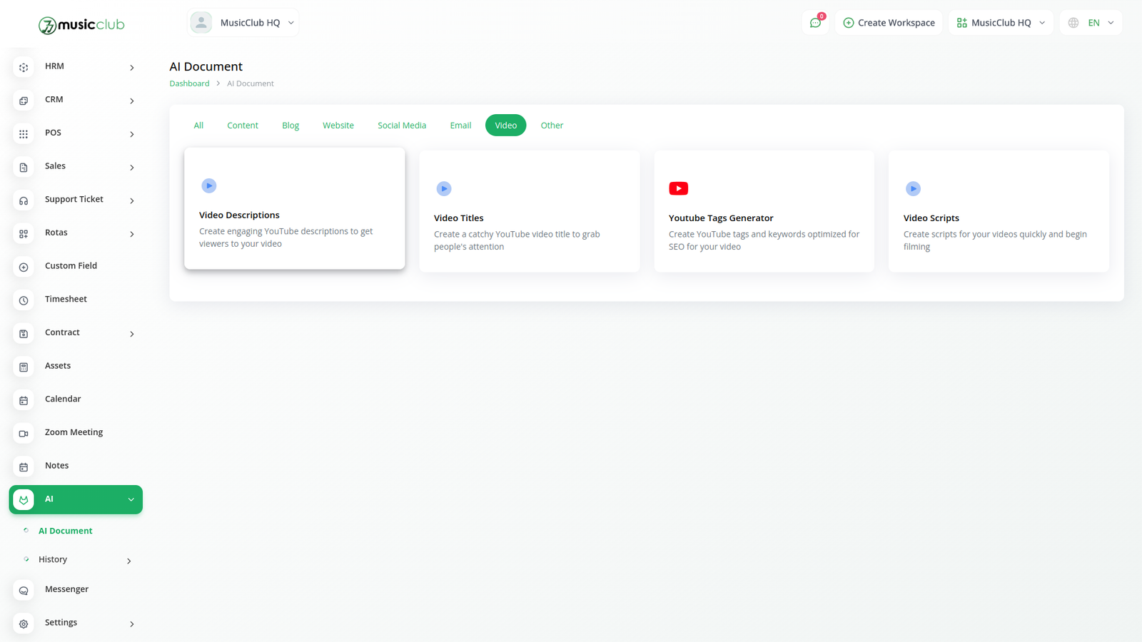Expand the Sales menu chevron
Image resolution: width=1142 pixels, height=642 pixels.
[132, 168]
